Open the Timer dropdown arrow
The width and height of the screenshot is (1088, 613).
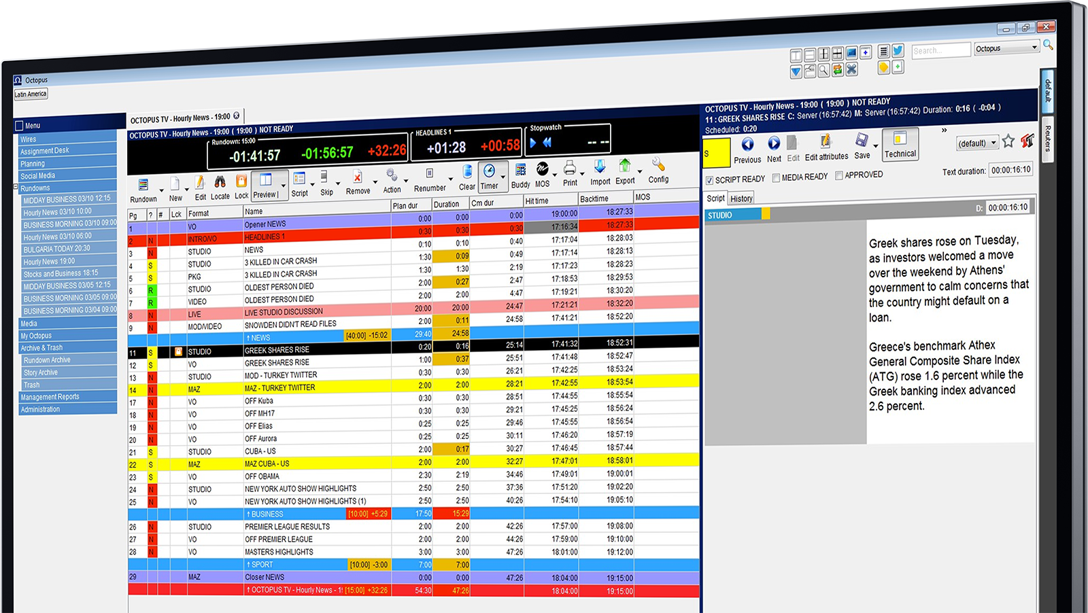(503, 177)
